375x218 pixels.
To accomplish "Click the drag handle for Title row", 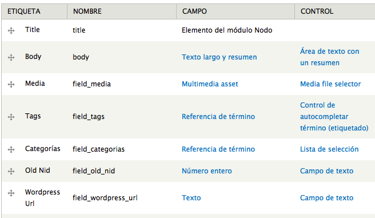I will 11,31.
